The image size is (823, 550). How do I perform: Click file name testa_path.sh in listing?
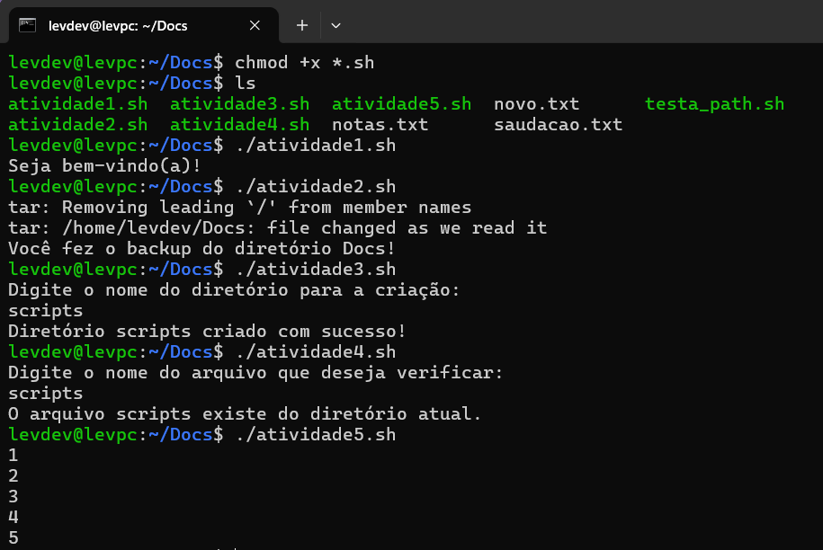click(x=714, y=104)
